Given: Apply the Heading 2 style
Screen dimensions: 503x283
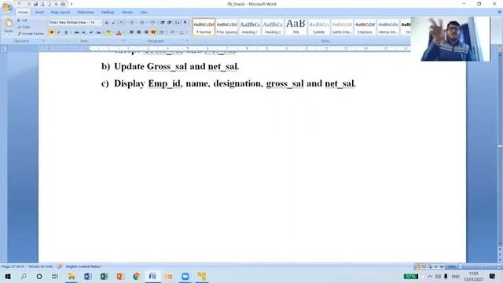Looking at the screenshot, I should (x=273, y=27).
